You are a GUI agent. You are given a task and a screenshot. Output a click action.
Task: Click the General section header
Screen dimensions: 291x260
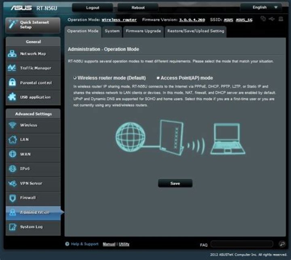point(33,42)
